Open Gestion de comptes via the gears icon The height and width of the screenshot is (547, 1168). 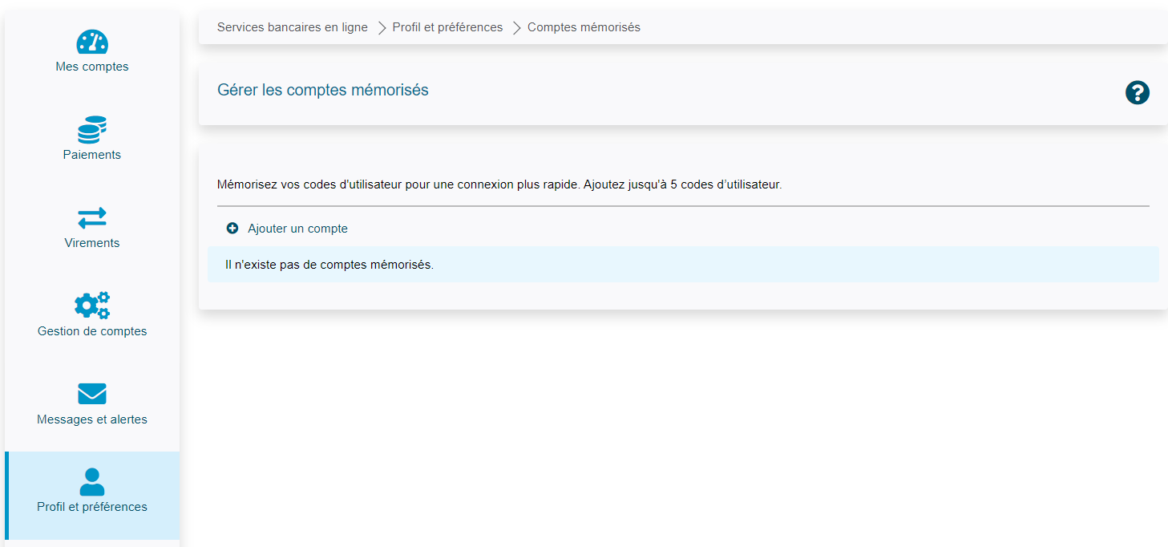[x=91, y=305]
